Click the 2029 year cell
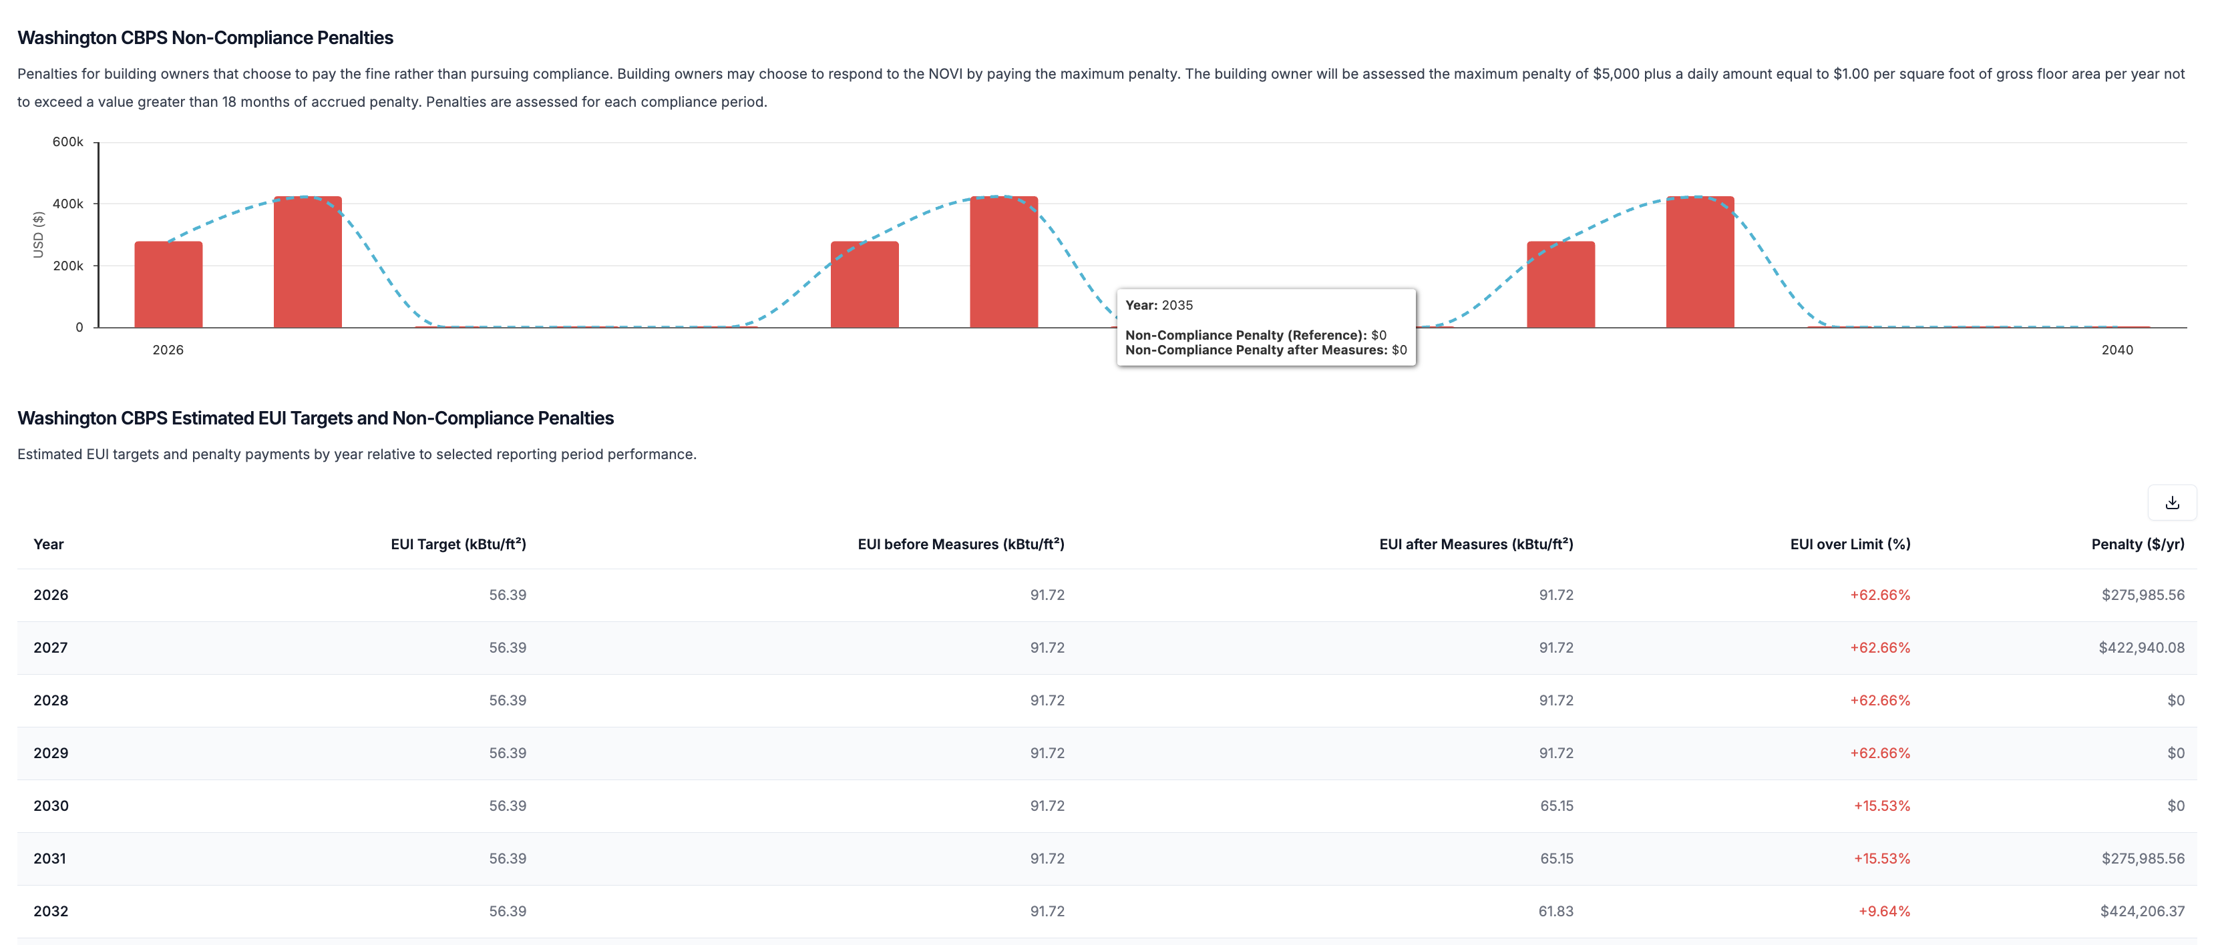The width and height of the screenshot is (2220, 945). 51,753
